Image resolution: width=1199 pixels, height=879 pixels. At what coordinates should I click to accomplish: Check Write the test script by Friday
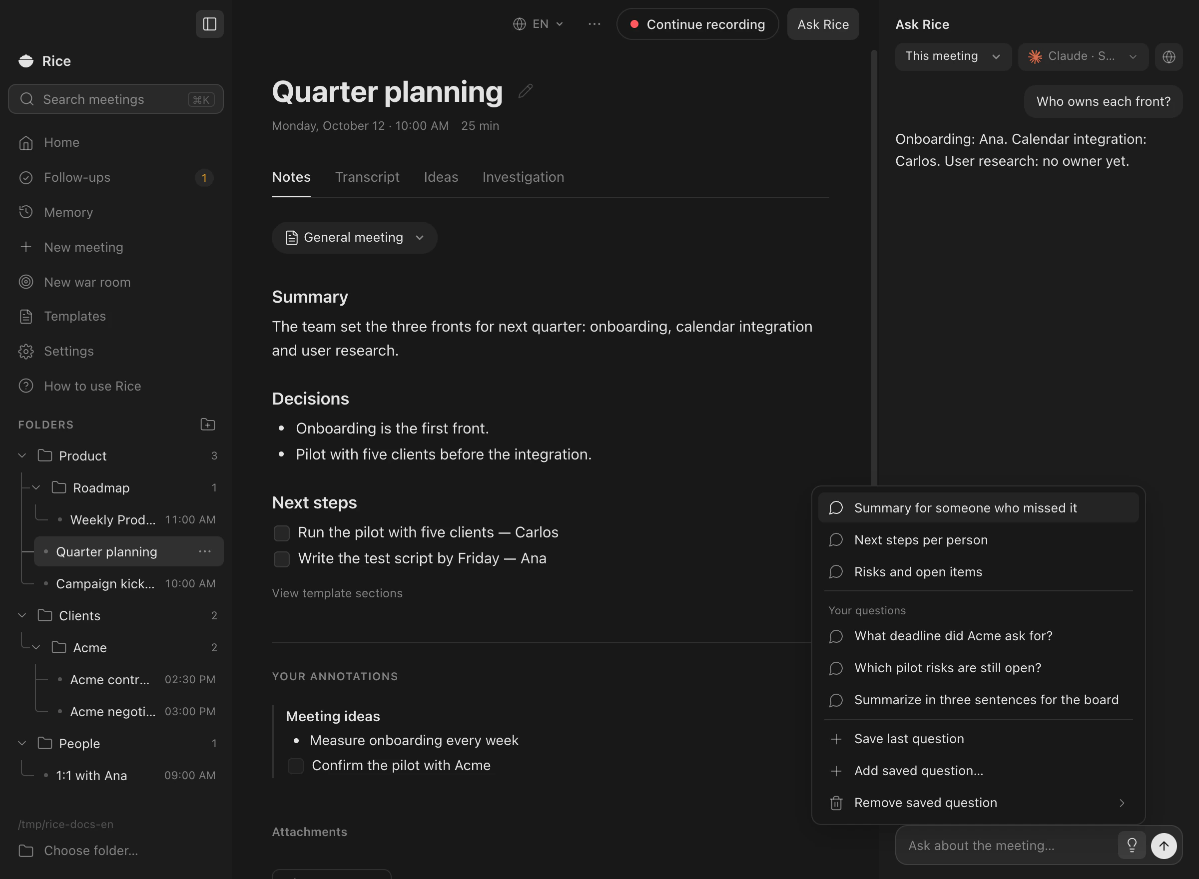tap(282, 559)
